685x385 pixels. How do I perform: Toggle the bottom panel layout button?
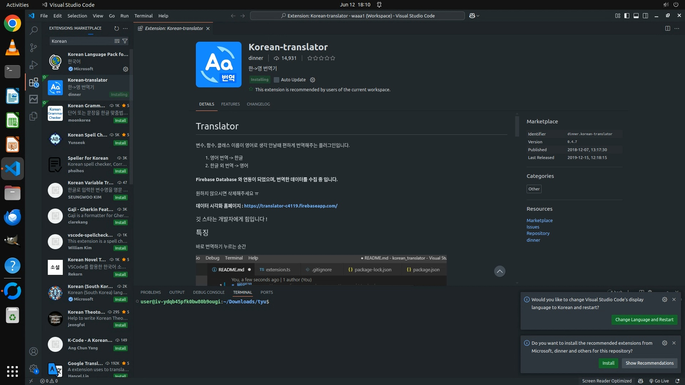pyautogui.click(x=636, y=16)
